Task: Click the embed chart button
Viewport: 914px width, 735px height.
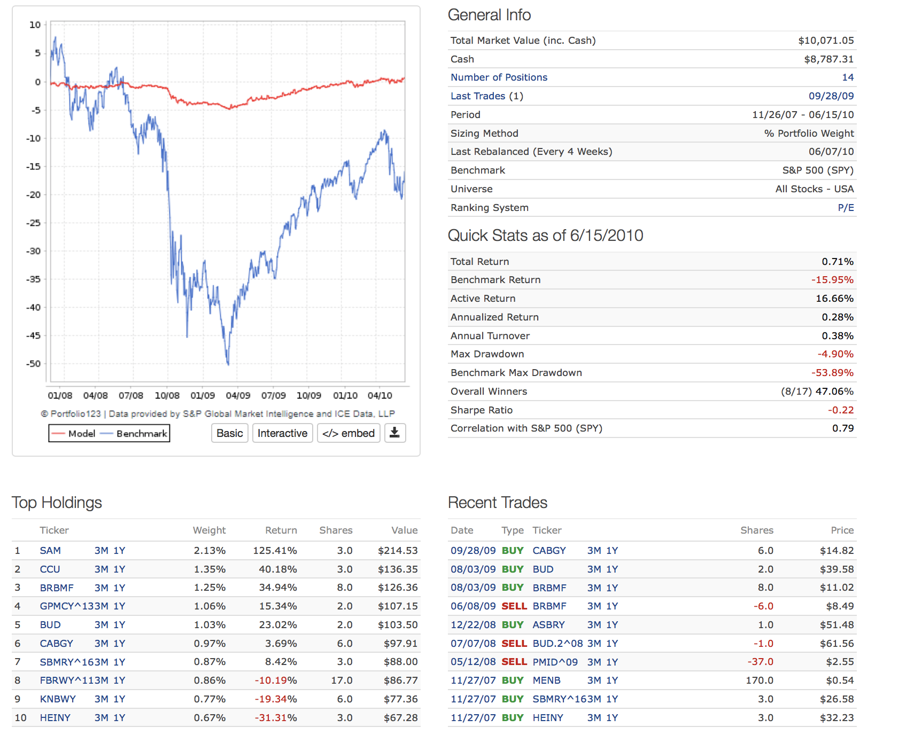Action: pyautogui.click(x=348, y=433)
